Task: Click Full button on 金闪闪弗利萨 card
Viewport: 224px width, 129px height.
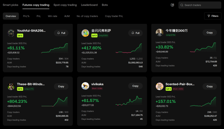Action: point(135,33)
